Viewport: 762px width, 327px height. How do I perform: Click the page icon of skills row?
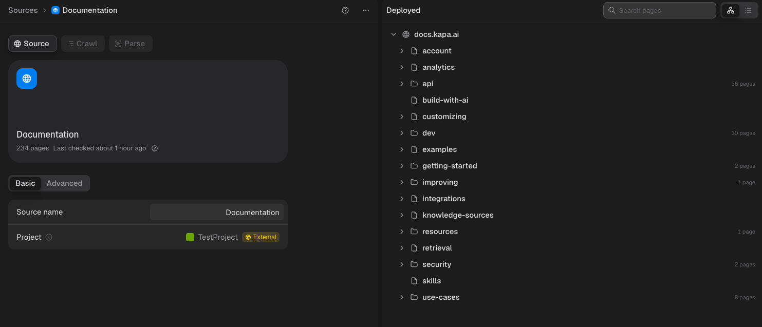pyautogui.click(x=414, y=281)
